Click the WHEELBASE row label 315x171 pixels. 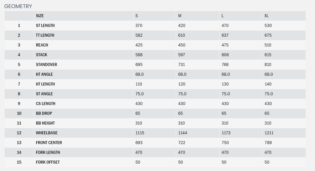pyautogui.click(x=47, y=133)
